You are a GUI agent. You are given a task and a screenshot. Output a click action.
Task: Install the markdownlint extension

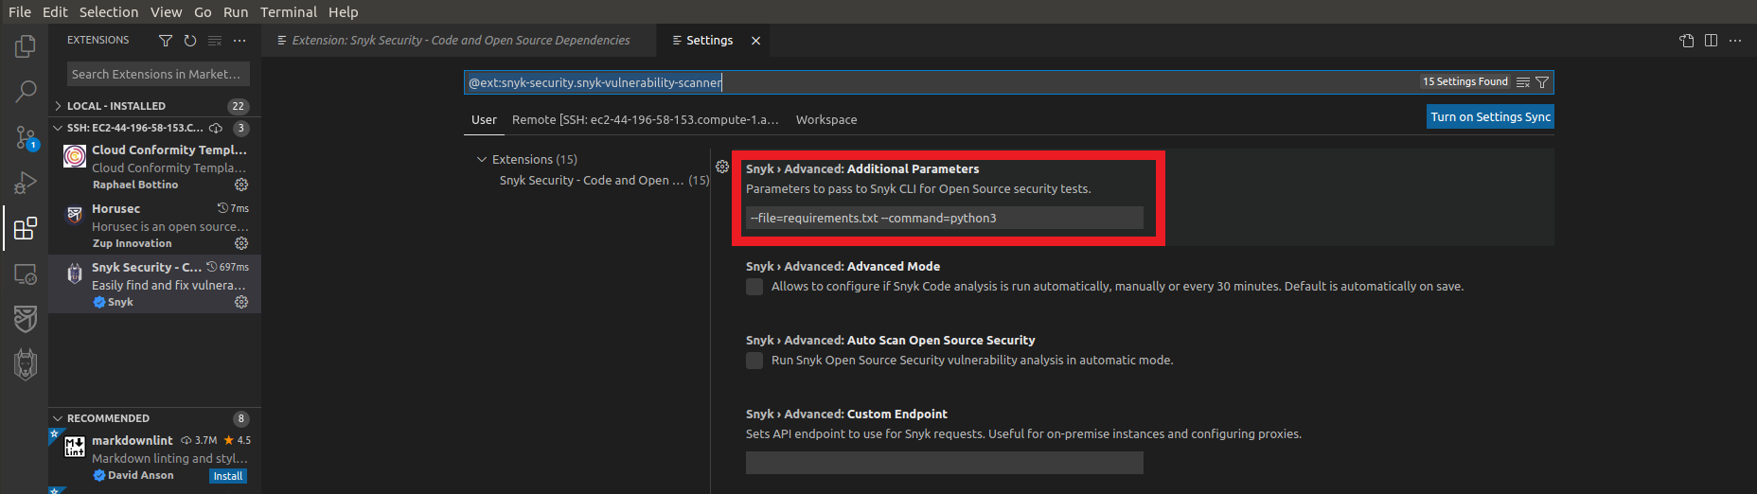(x=228, y=476)
